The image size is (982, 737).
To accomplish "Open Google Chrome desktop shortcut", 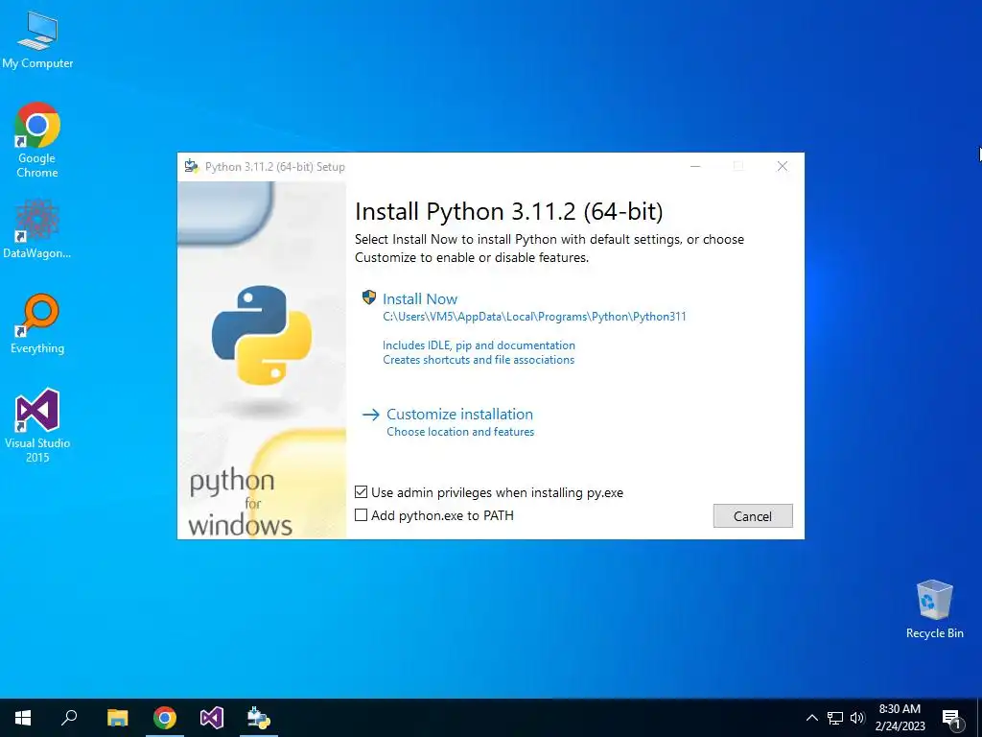I will point(37,139).
